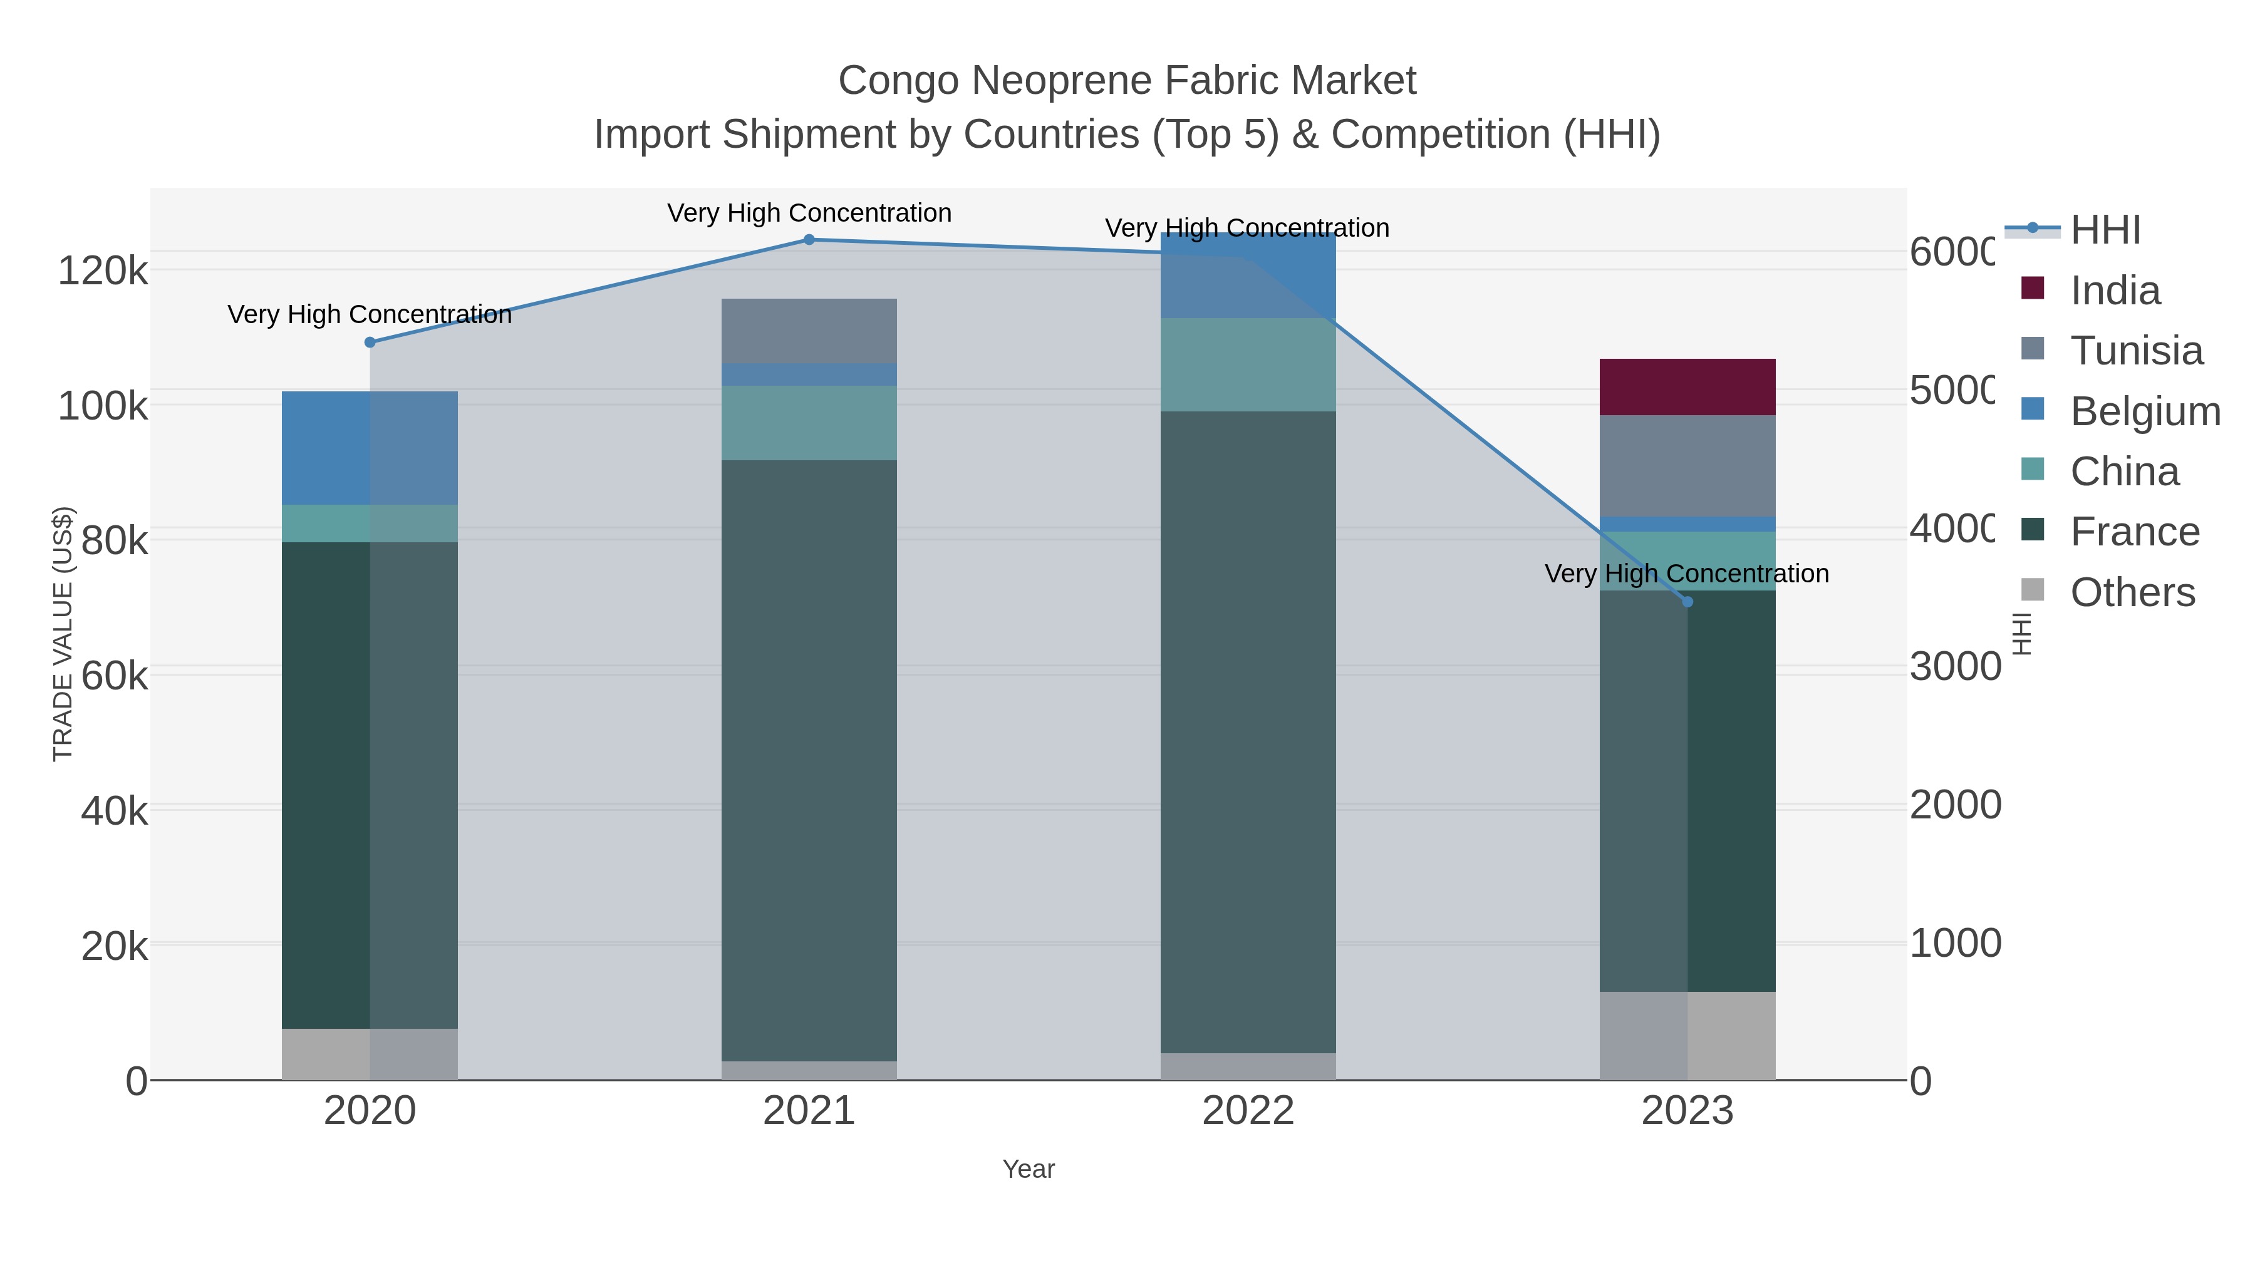The height and width of the screenshot is (1268, 2255).
Task: Click the Tunisia gray-blue legend swatch
Action: (x=2033, y=348)
